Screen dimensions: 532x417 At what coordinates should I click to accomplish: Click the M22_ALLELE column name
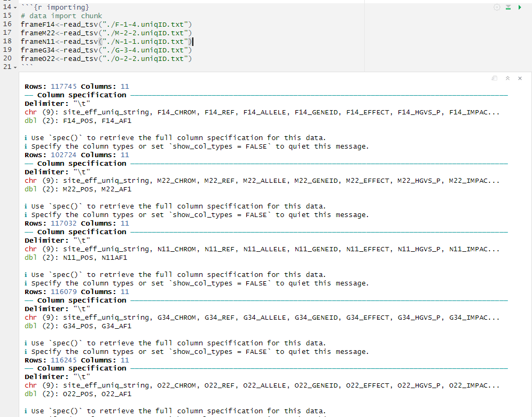pyautogui.click(x=264, y=181)
